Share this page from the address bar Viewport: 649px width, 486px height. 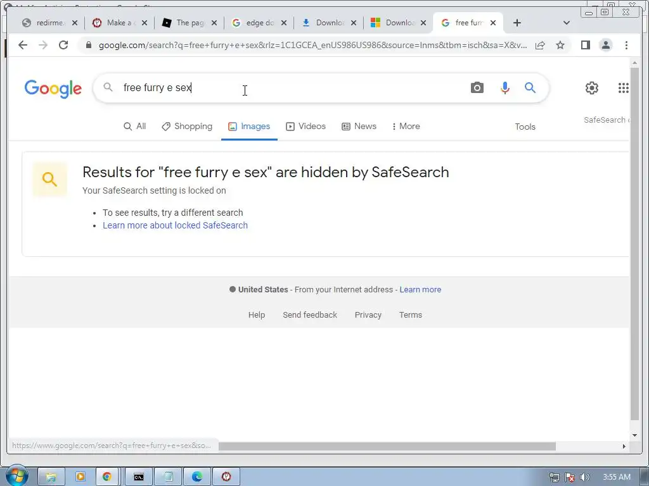pos(540,45)
